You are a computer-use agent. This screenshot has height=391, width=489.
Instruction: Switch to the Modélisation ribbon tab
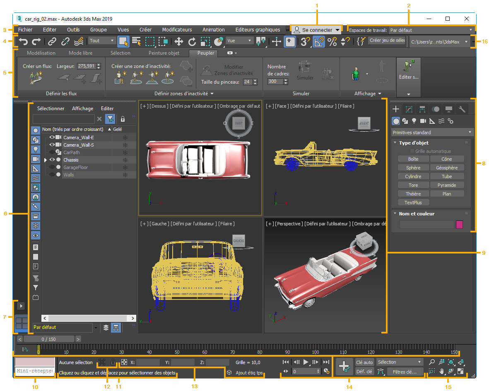(41, 53)
